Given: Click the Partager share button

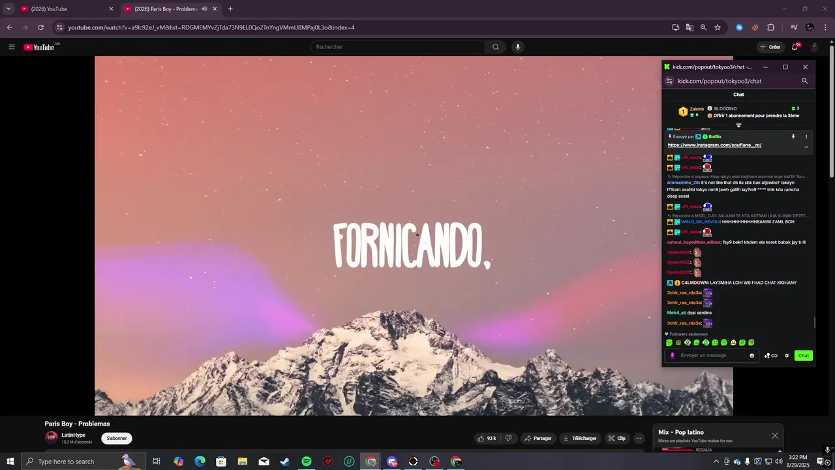Looking at the screenshot, I should 538,438.
